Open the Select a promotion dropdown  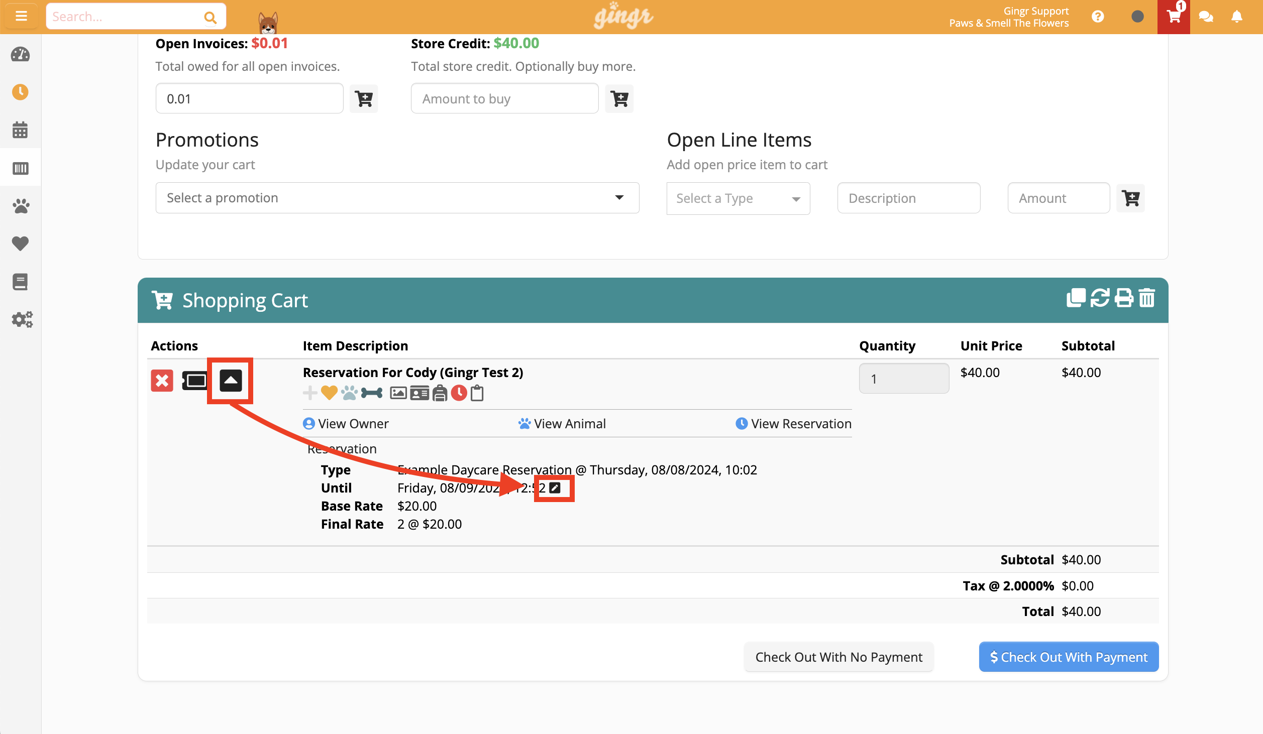coord(397,198)
